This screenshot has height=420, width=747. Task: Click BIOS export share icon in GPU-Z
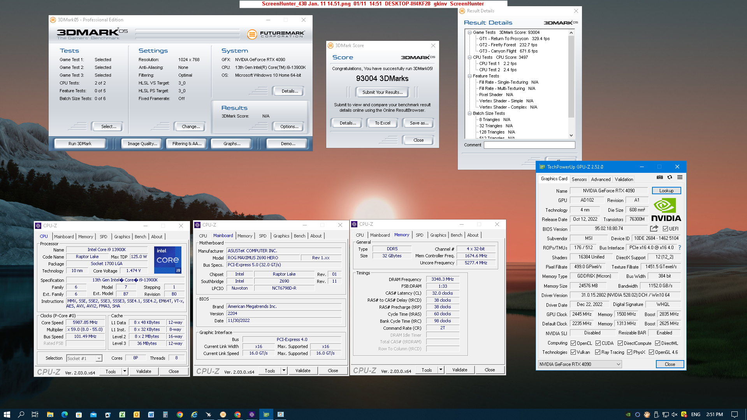[654, 228]
